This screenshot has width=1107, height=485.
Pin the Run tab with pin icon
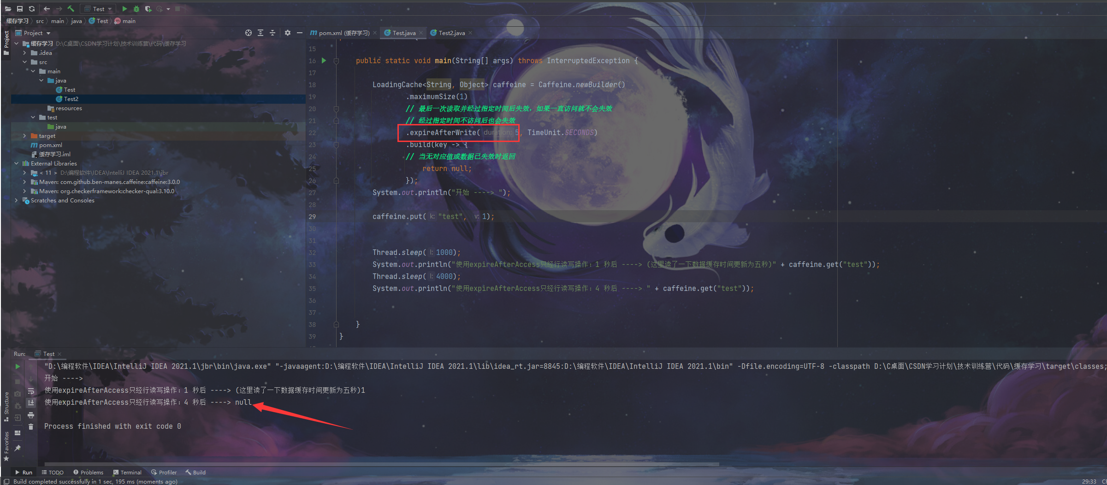[18, 448]
